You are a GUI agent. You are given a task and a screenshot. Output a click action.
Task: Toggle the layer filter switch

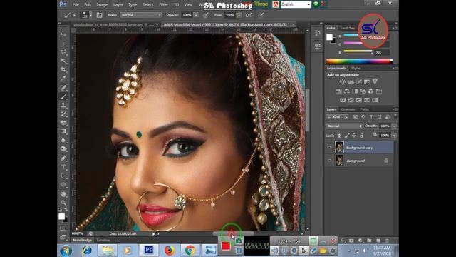click(x=395, y=116)
